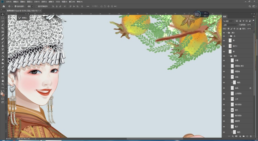Click the Home icon in options bar
The width and height of the screenshot is (258, 141).
[x=4, y=6]
